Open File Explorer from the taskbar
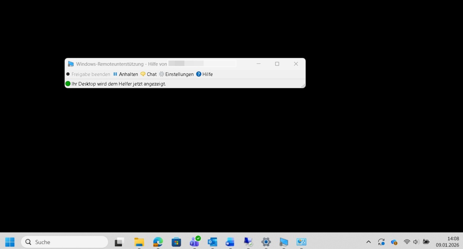 (x=139, y=242)
